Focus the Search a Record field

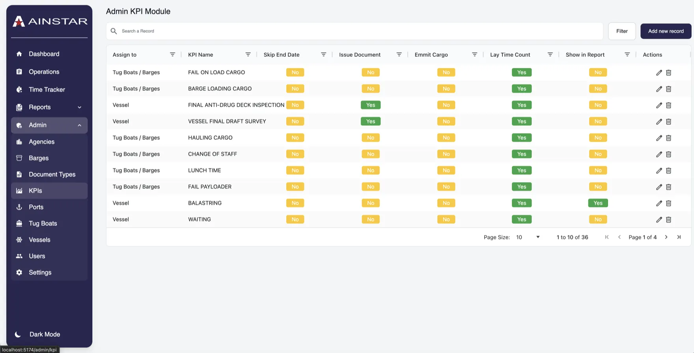point(354,31)
